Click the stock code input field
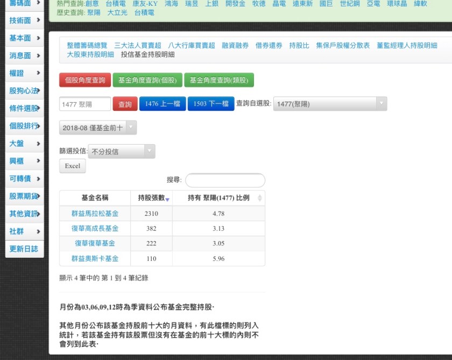The width and height of the screenshot is (452, 360). (84, 104)
